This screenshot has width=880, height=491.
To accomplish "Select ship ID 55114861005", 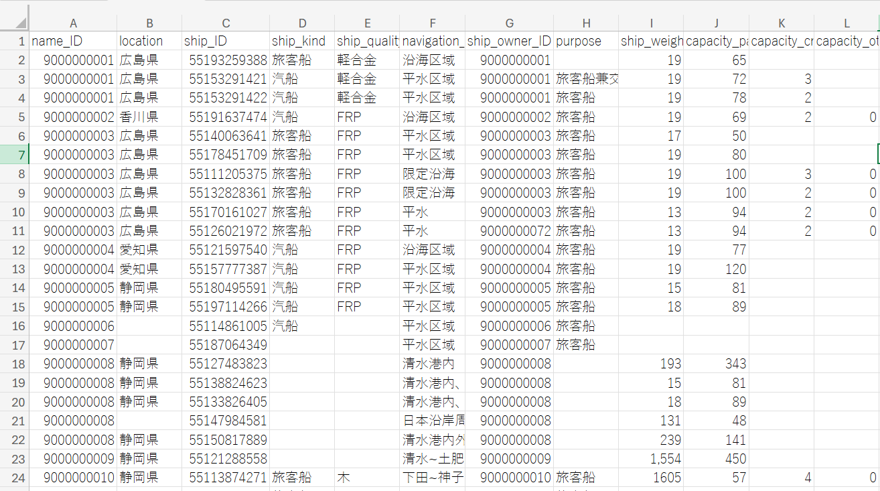I will (x=226, y=326).
